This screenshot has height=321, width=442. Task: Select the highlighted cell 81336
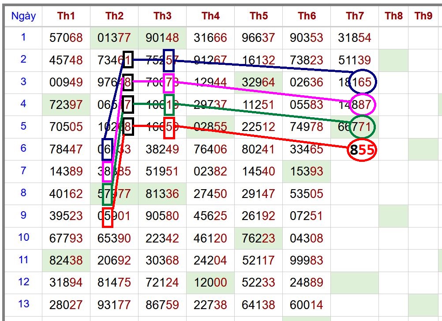pos(162,194)
